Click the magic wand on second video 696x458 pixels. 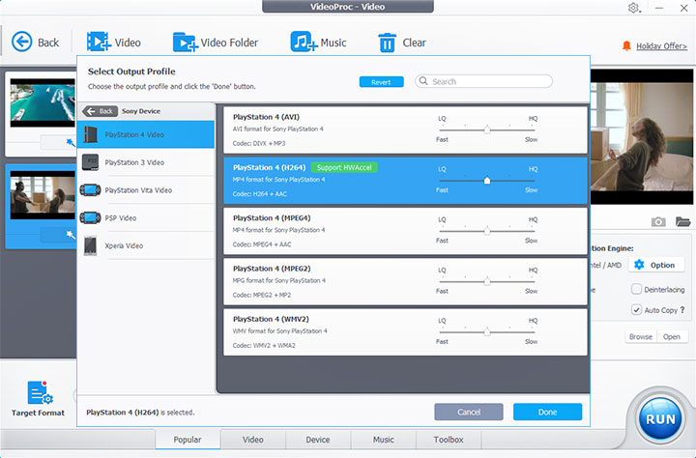tap(71, 235)
